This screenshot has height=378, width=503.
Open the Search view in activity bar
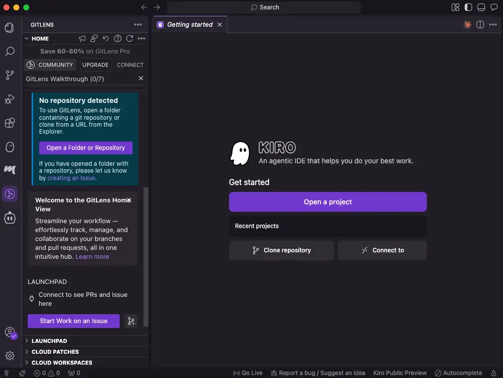point(9,51)
